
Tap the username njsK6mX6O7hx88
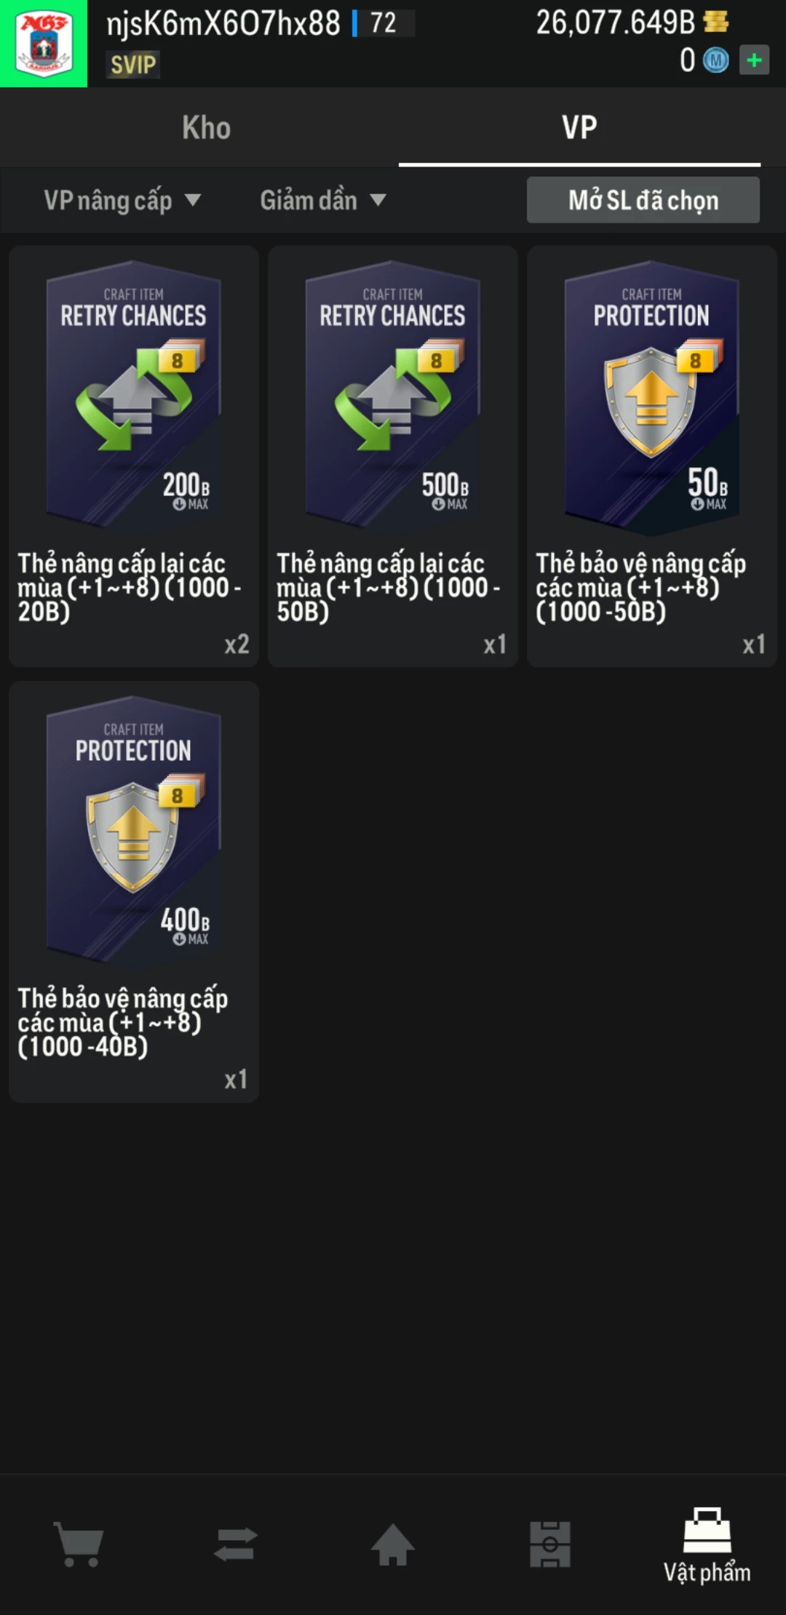(223, 23)
